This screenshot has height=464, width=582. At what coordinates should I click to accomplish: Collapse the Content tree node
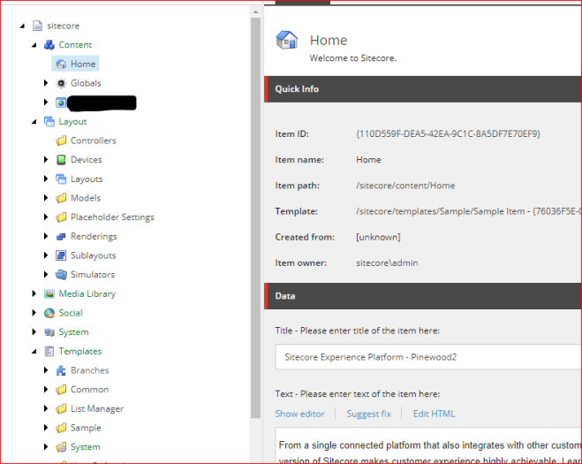(x=34, y=45)
